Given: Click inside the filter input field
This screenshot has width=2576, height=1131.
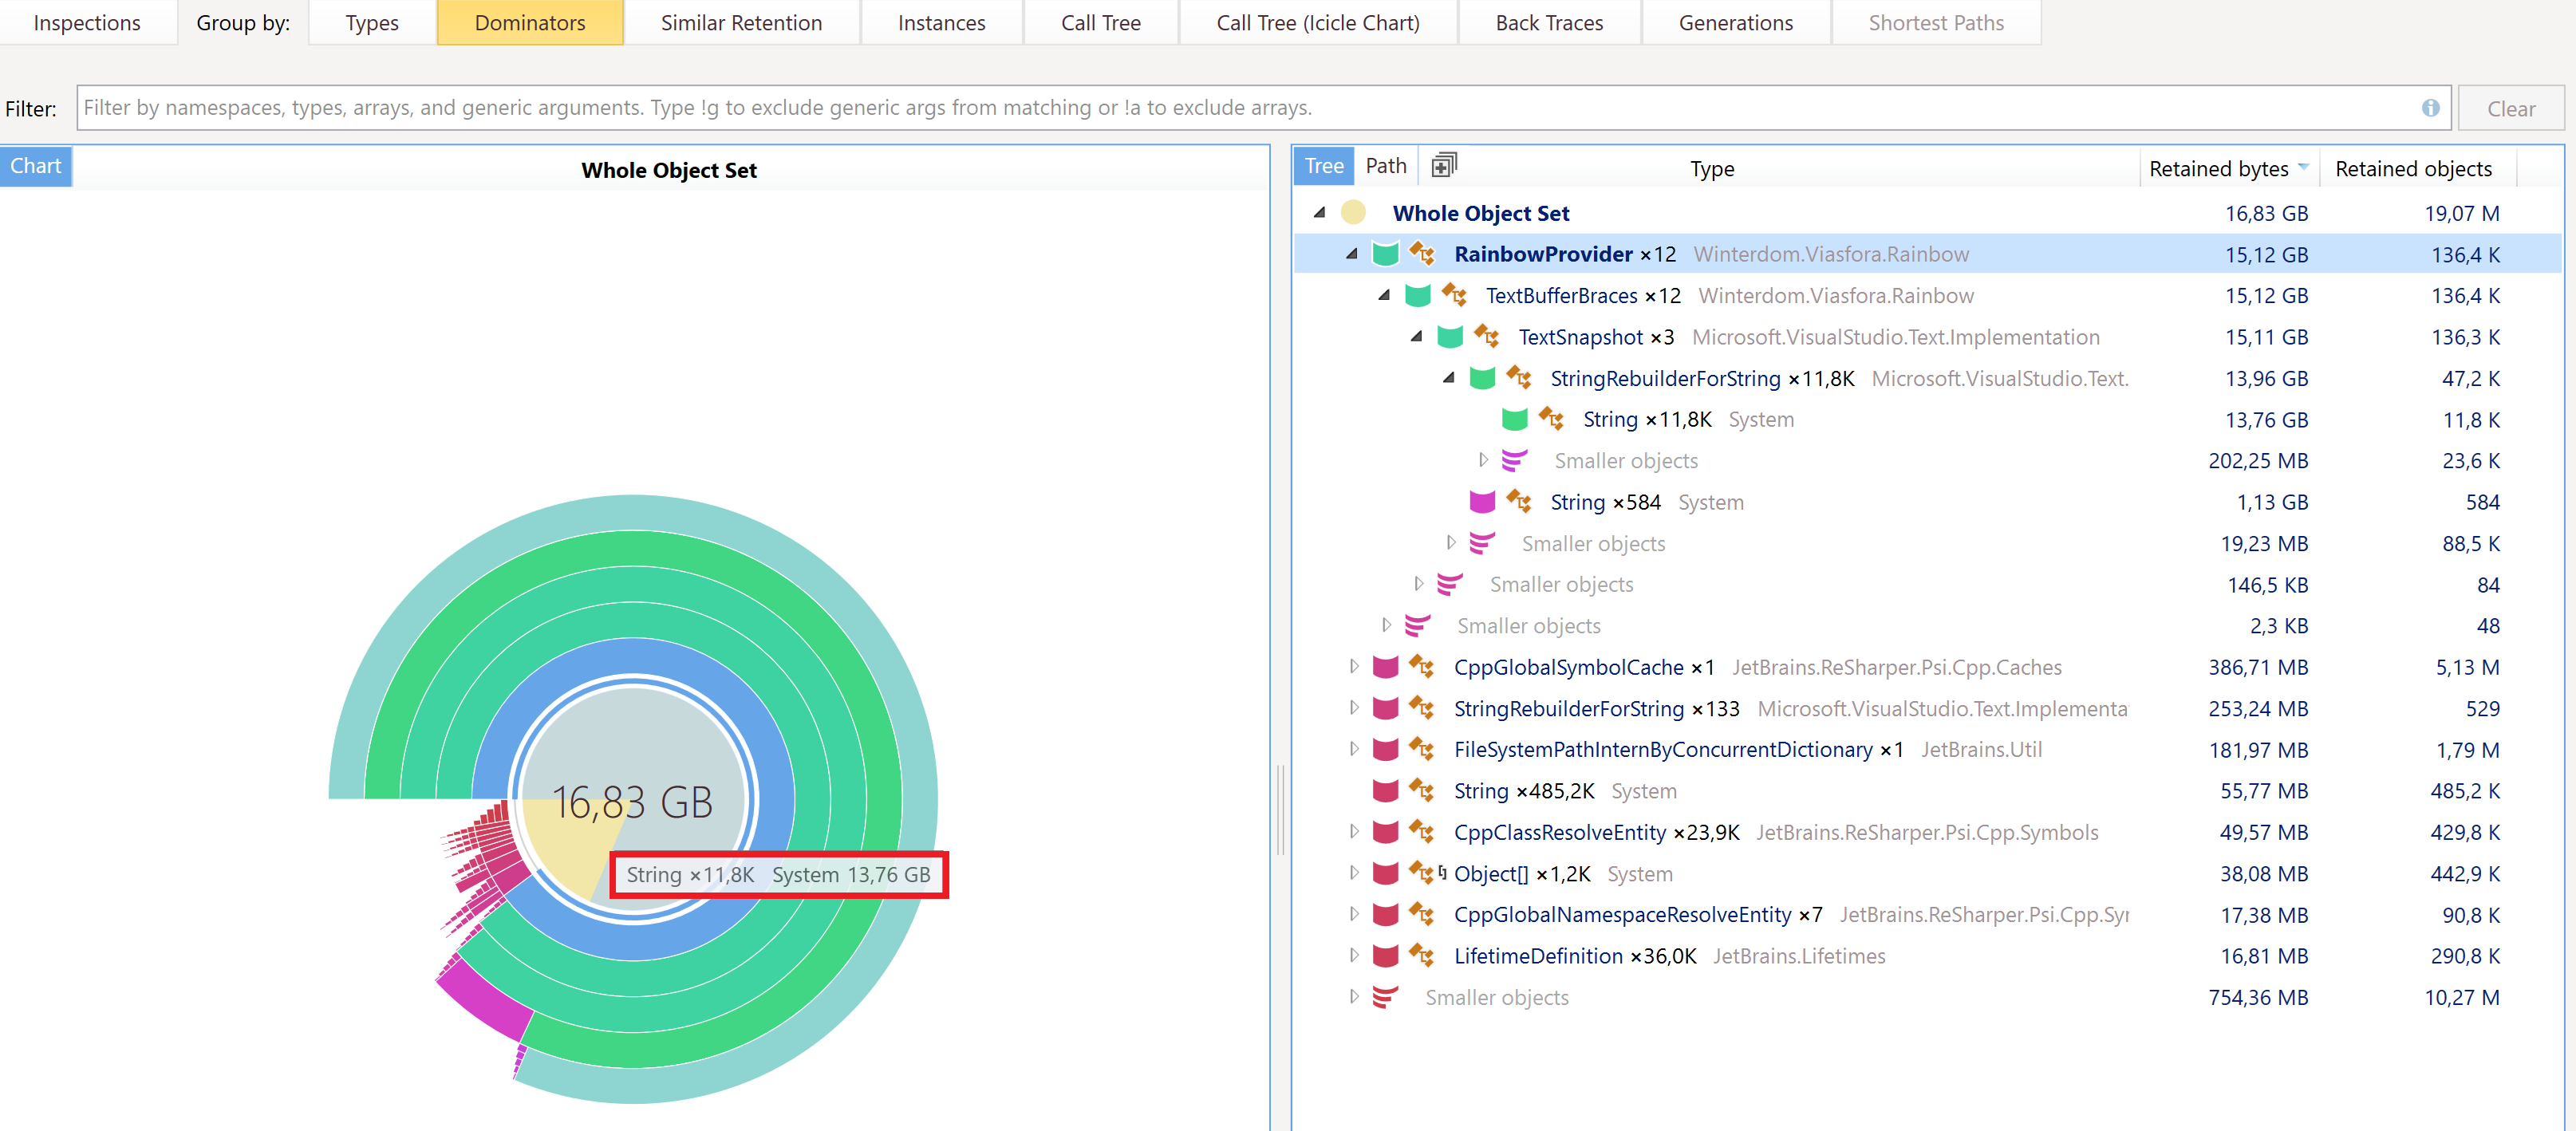Looking at the screenshot, I should tap(1200, 107).
